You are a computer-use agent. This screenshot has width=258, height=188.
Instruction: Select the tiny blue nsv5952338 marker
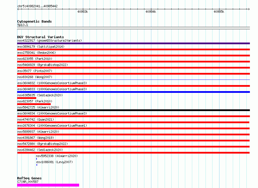coord(37,159)
